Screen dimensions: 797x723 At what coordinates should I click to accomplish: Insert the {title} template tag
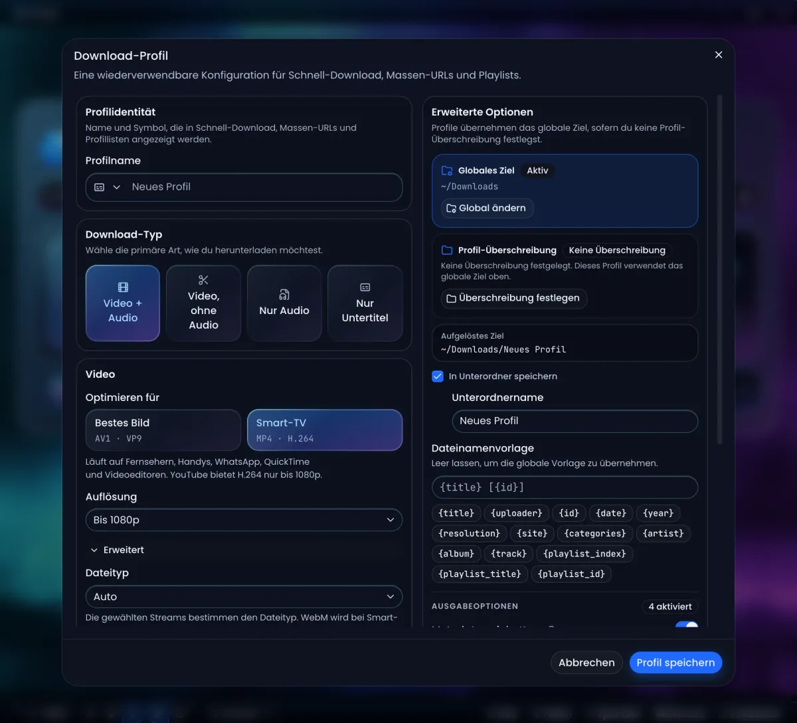456,513
